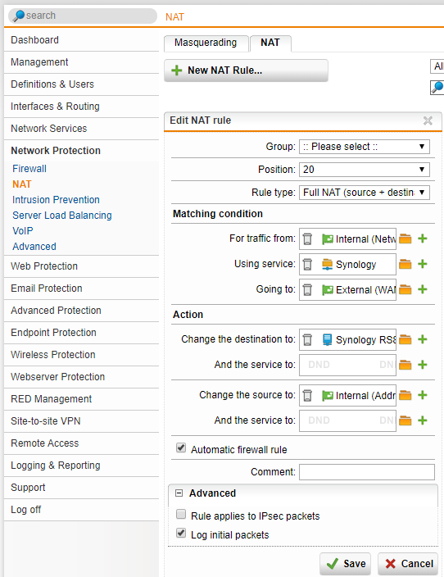Trash the External (WAN) going-to entry
The image size is (444, 577).
(307, 289)
